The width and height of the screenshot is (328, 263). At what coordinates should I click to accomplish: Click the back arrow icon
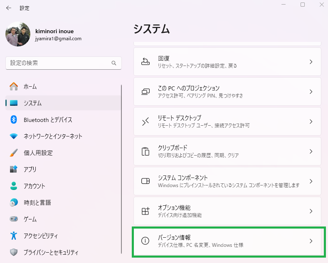9,8
